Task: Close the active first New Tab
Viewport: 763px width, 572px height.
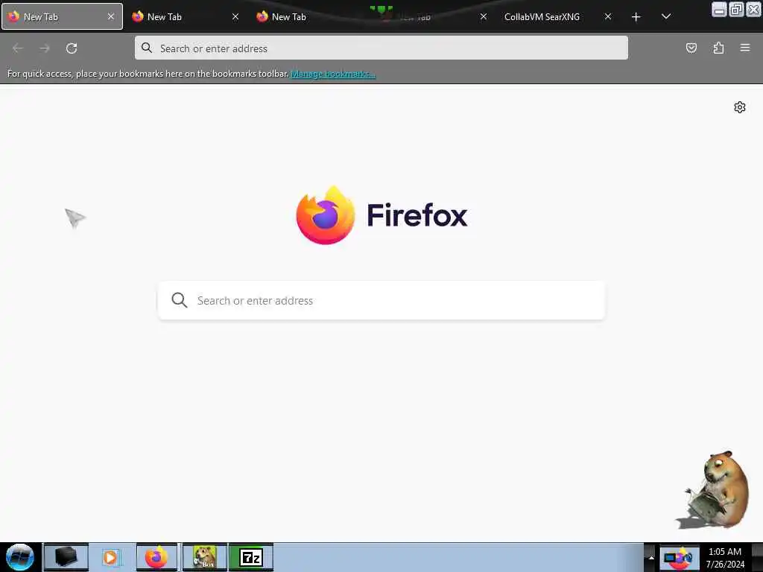Action: click(x=111, y=16)
